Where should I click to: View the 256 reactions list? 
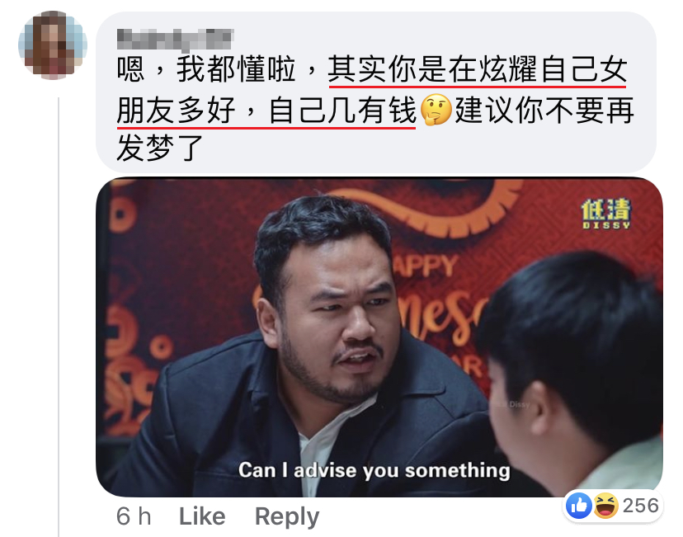640,506
